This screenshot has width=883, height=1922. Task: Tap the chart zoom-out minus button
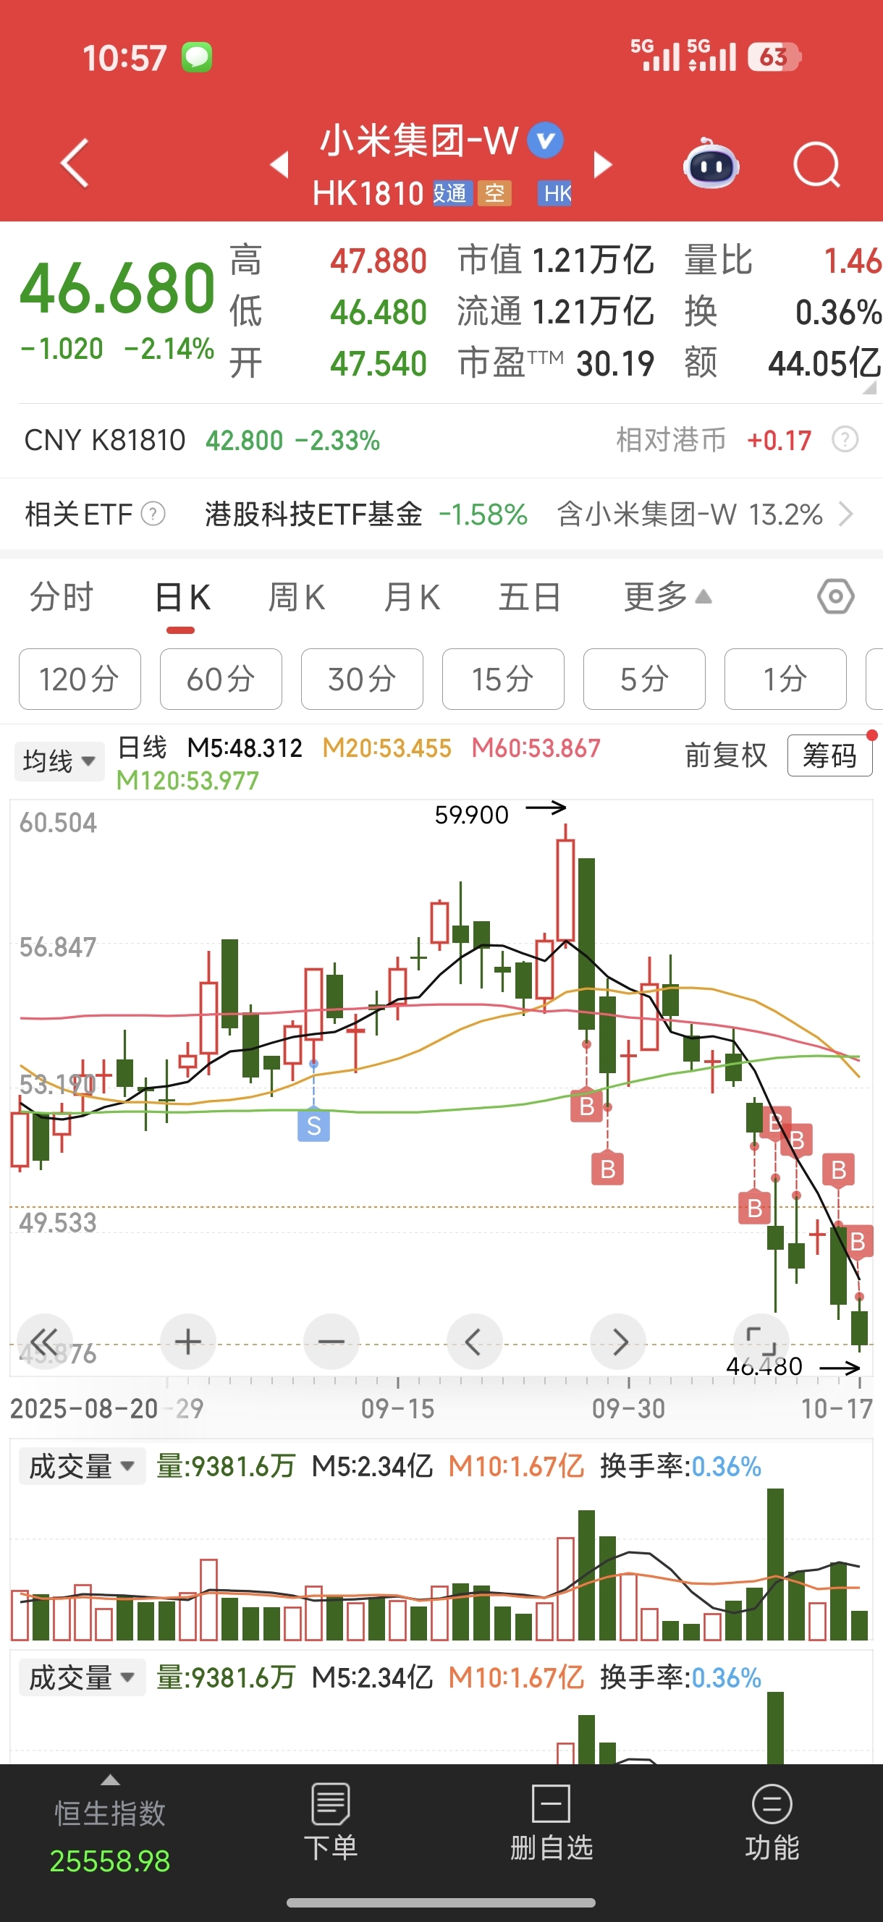331,1342
